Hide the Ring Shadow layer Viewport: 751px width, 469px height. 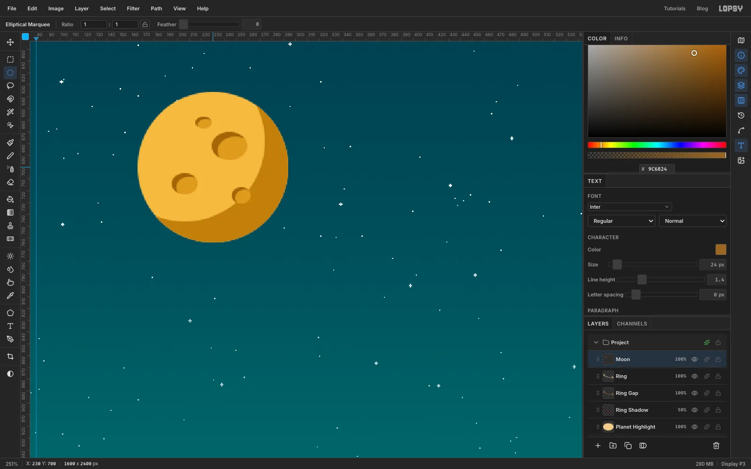point(695,410)
